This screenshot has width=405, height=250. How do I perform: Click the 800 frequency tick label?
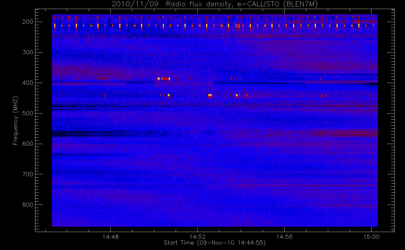(x=28, y=205)
